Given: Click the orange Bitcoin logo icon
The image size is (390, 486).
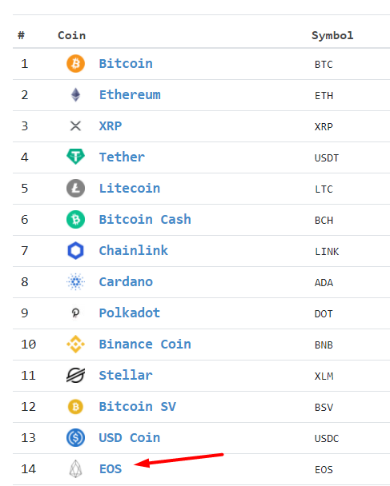Looking at the screenshot, I should point(75,63).
